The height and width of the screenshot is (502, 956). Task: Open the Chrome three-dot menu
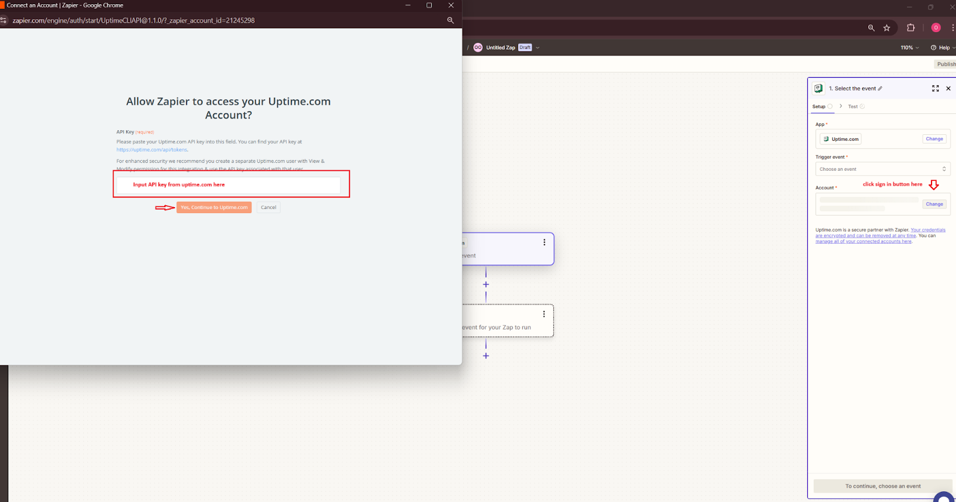tap(952, 28)
